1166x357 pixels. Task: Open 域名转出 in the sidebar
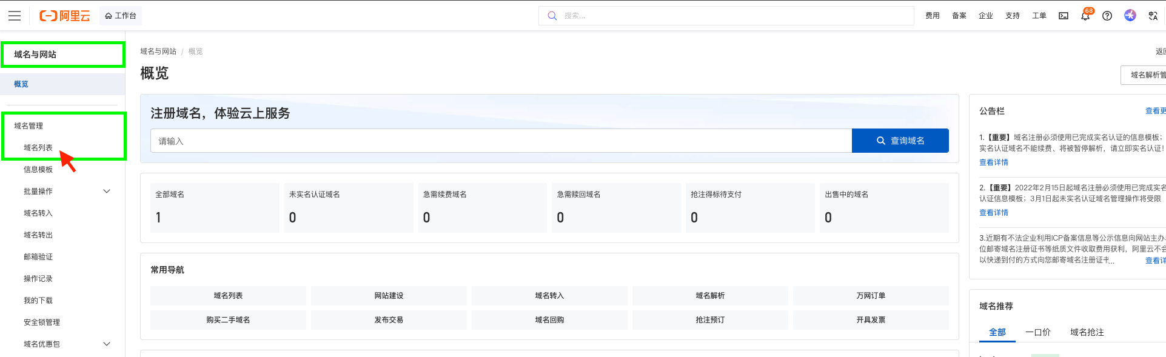pos(38,235)
